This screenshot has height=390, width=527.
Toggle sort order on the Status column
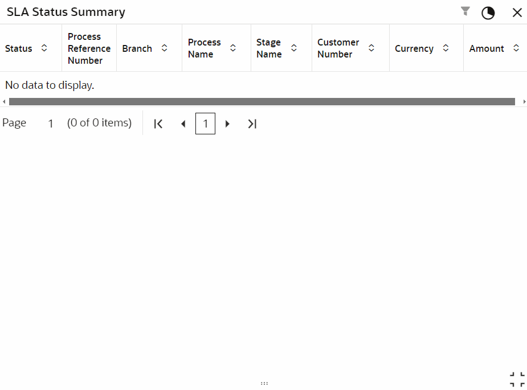tap(44, 48)
